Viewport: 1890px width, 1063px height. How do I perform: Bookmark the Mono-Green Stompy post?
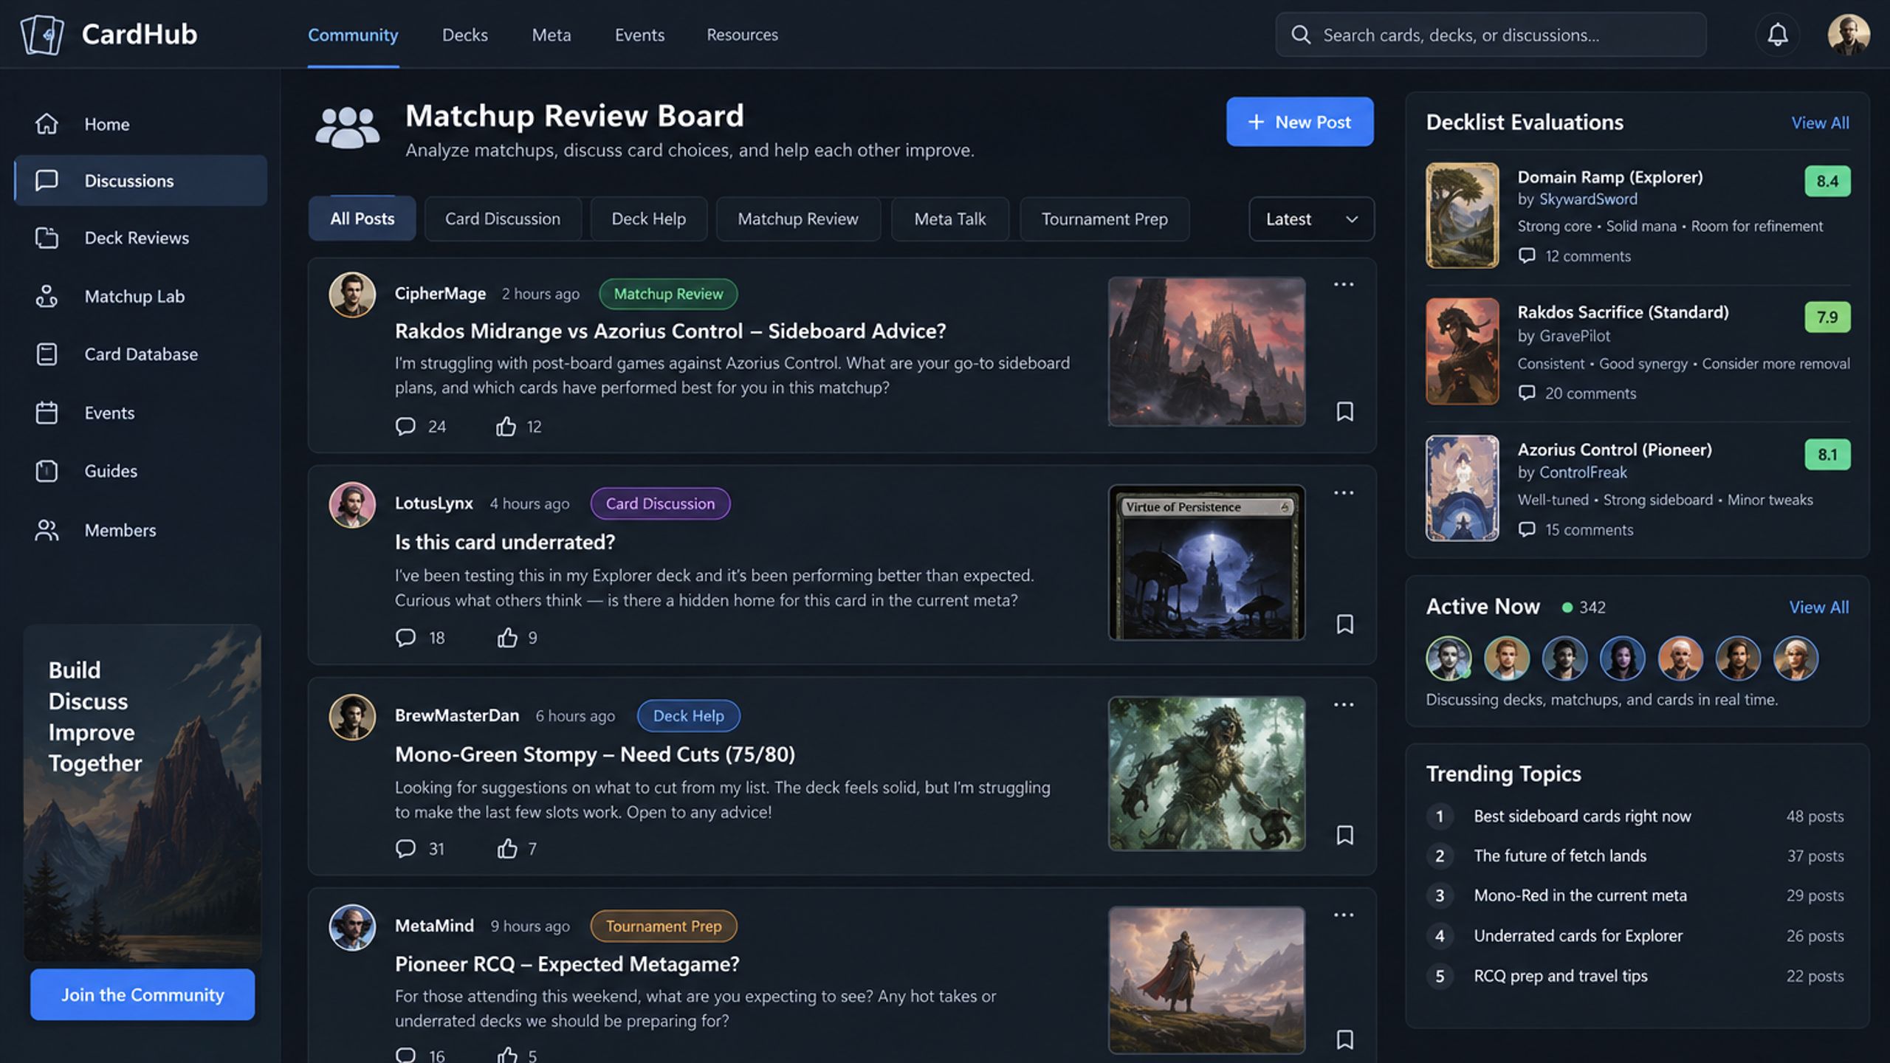coord(1344,835)
